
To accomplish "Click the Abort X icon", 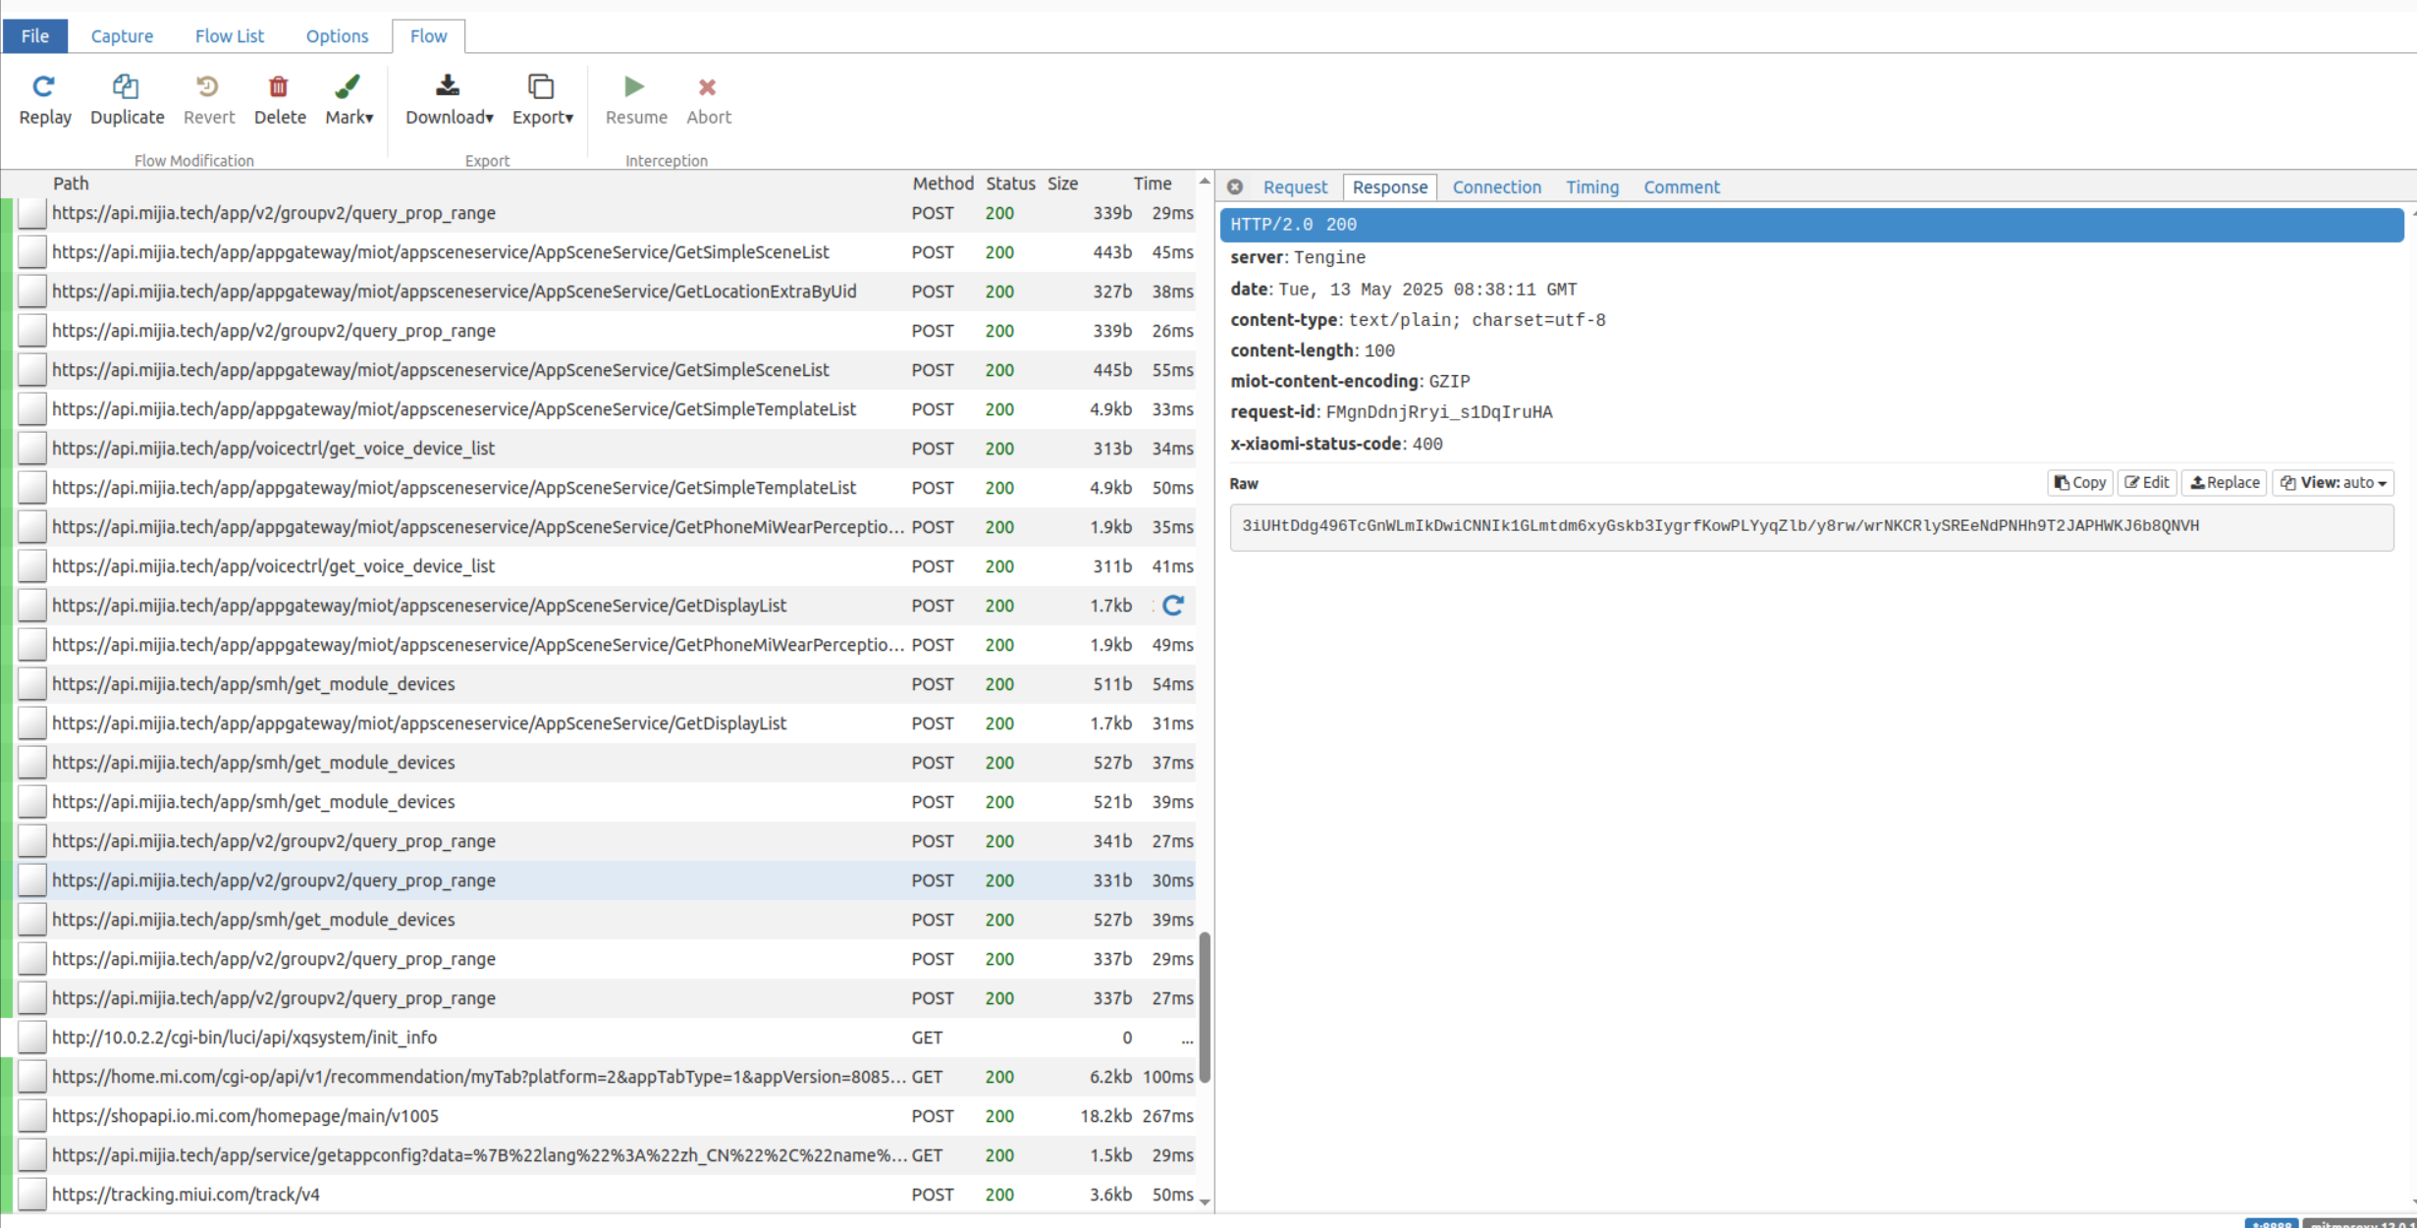I will coord(707,87).
